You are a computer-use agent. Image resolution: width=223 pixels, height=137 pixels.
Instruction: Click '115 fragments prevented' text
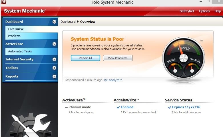click(138, 112)
